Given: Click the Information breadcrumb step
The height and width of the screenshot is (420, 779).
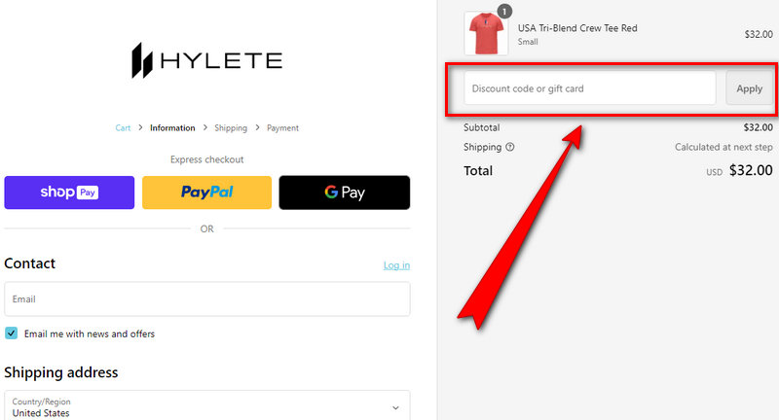Looking at the screenshot, I should 172,128.
